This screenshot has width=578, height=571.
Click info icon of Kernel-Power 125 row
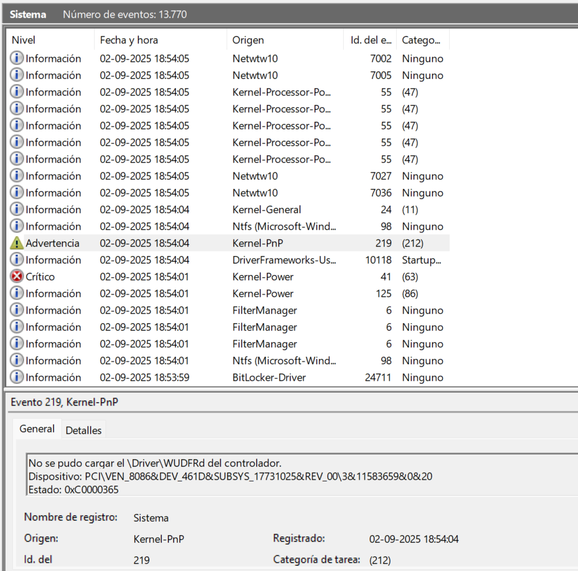pyautogui.click(x=16, y=293)
